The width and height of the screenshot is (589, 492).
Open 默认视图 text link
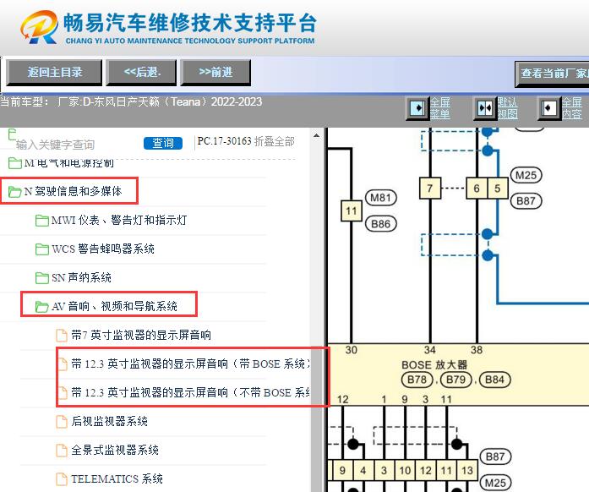[x=508, y=108]
